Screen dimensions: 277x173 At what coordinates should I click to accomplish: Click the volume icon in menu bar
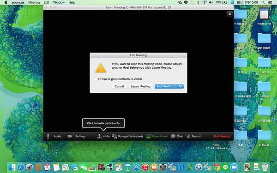coord(211,2)
